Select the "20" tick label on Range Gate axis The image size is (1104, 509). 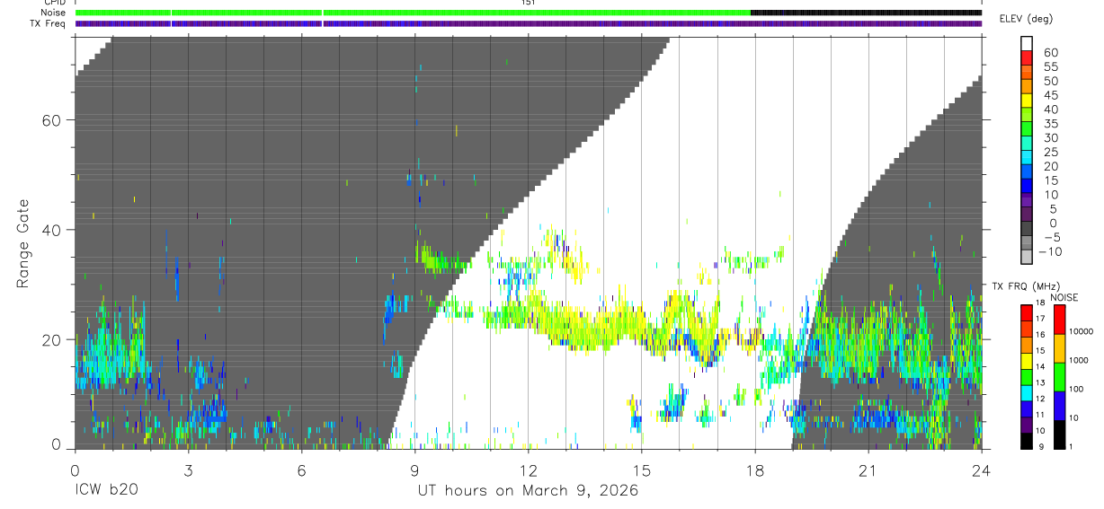tap(52, 339)
